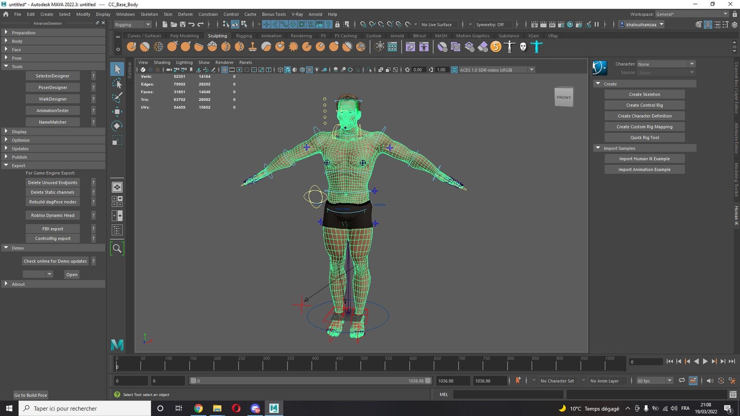Activate the Move tool in toolbox
This screenshot has width=740, height=416.
click(x=117, y=112)
